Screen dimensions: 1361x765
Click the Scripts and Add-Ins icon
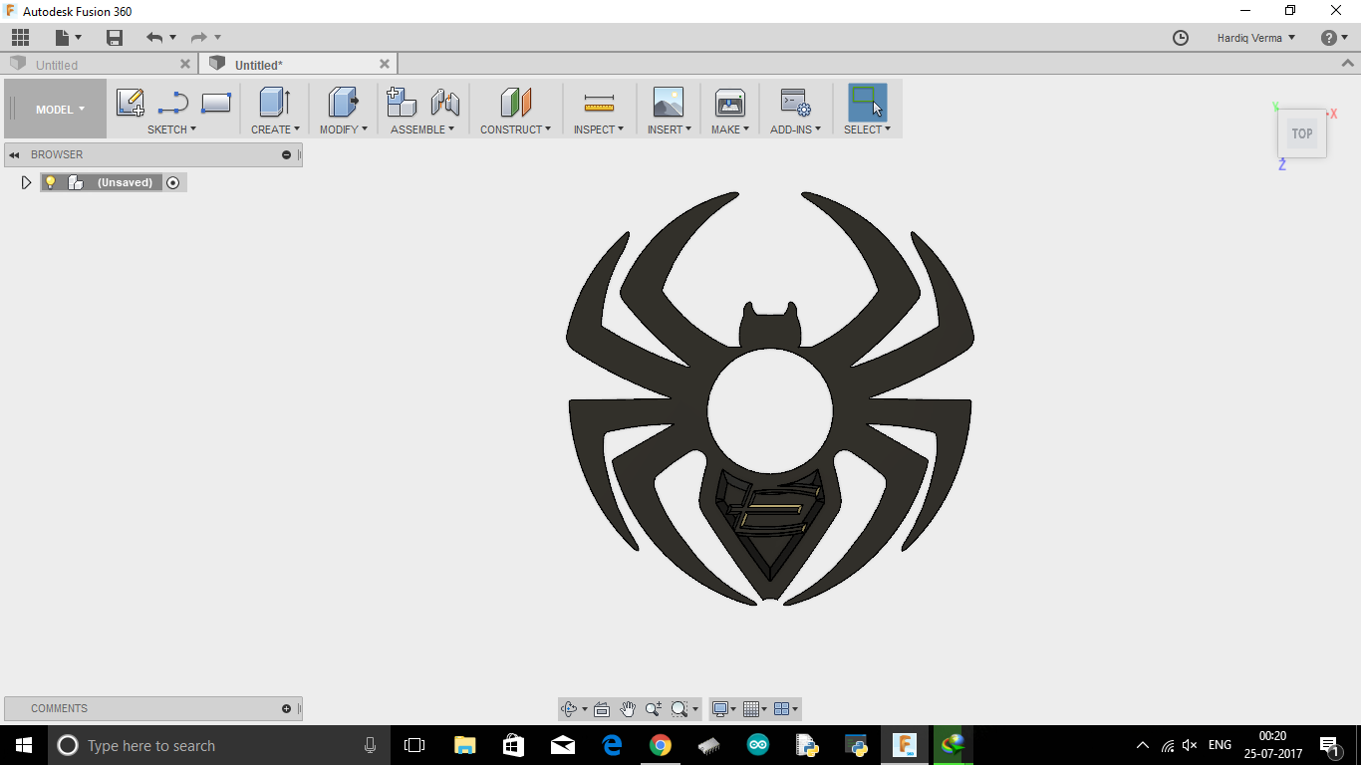[795, 102]
